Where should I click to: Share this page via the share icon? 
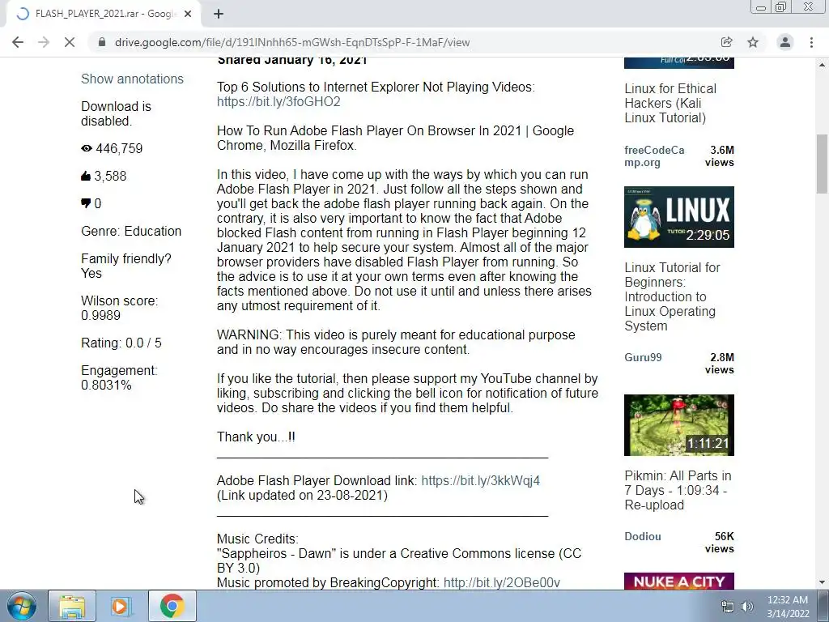(726, 42)
